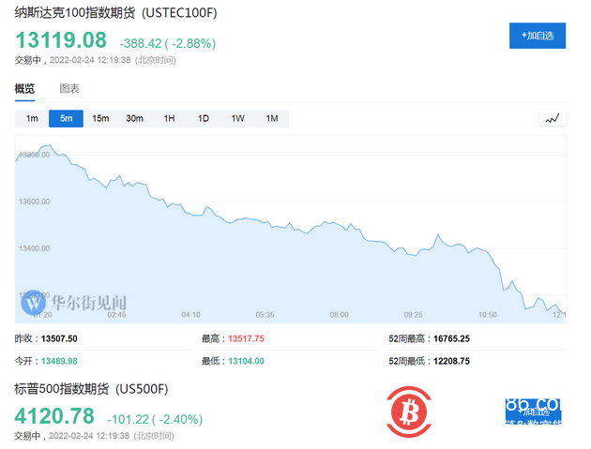Click the price 13119.08
Image resolution: width=591 pixels, height=449 pixels.
click(x=61, y=40)
